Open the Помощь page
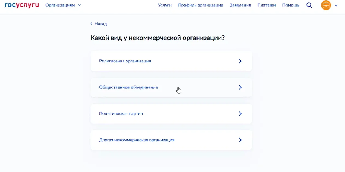This screenshot has height=172, width=345. coord(291,5)
